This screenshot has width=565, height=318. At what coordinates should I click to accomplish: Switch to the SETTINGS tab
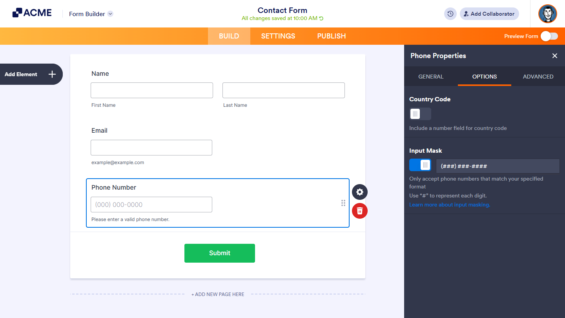pyautogui.click(x=278, y=36)
